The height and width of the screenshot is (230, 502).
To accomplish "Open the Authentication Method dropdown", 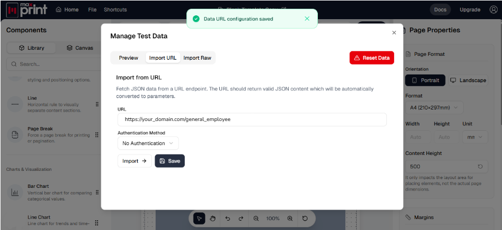I will pos(148,143).
